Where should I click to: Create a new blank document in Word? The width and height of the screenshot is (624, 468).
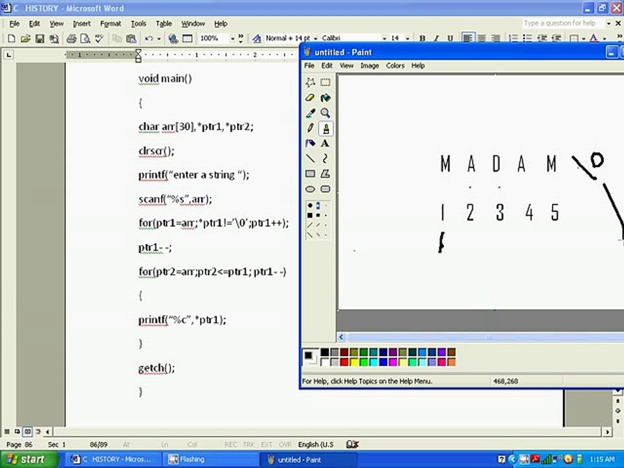tap(12, 38)
